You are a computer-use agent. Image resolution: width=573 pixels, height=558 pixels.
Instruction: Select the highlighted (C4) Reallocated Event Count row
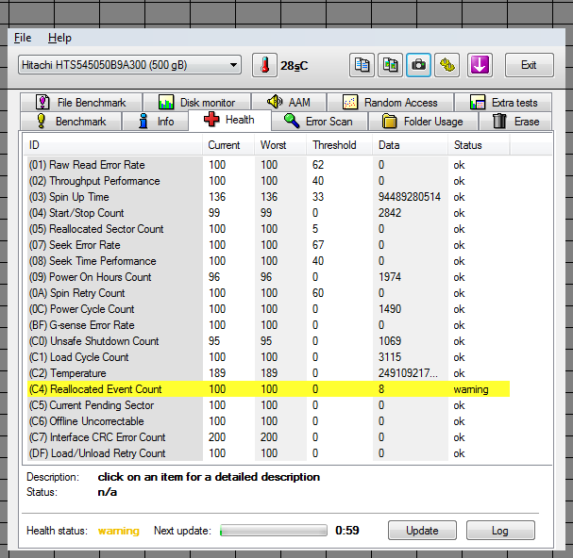click(x=269, y=389)
